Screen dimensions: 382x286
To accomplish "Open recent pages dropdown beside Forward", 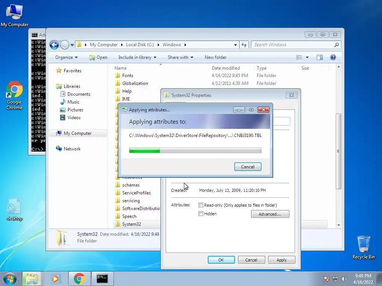I will tap(72, 45).
